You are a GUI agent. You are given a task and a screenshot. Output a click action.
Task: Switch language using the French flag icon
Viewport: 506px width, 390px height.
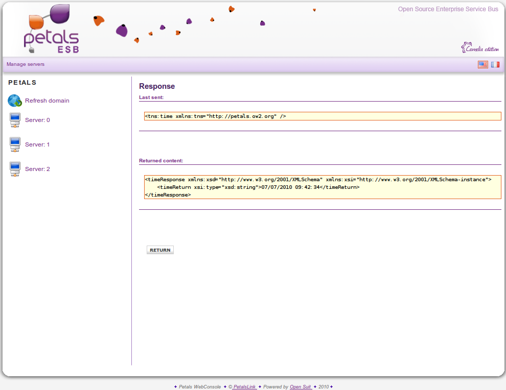[495, 64]
